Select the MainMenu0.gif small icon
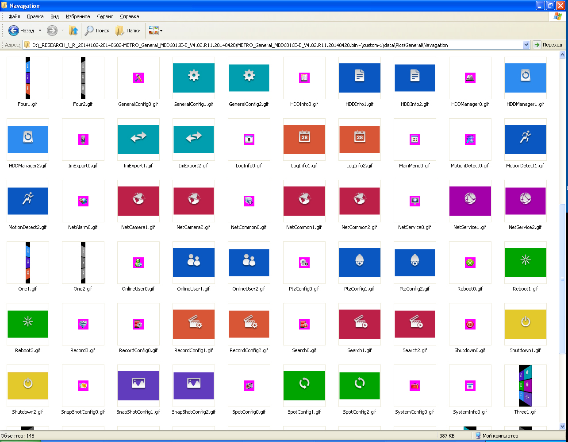Screen dimensions: 568x442 click(x=414, y=140)
